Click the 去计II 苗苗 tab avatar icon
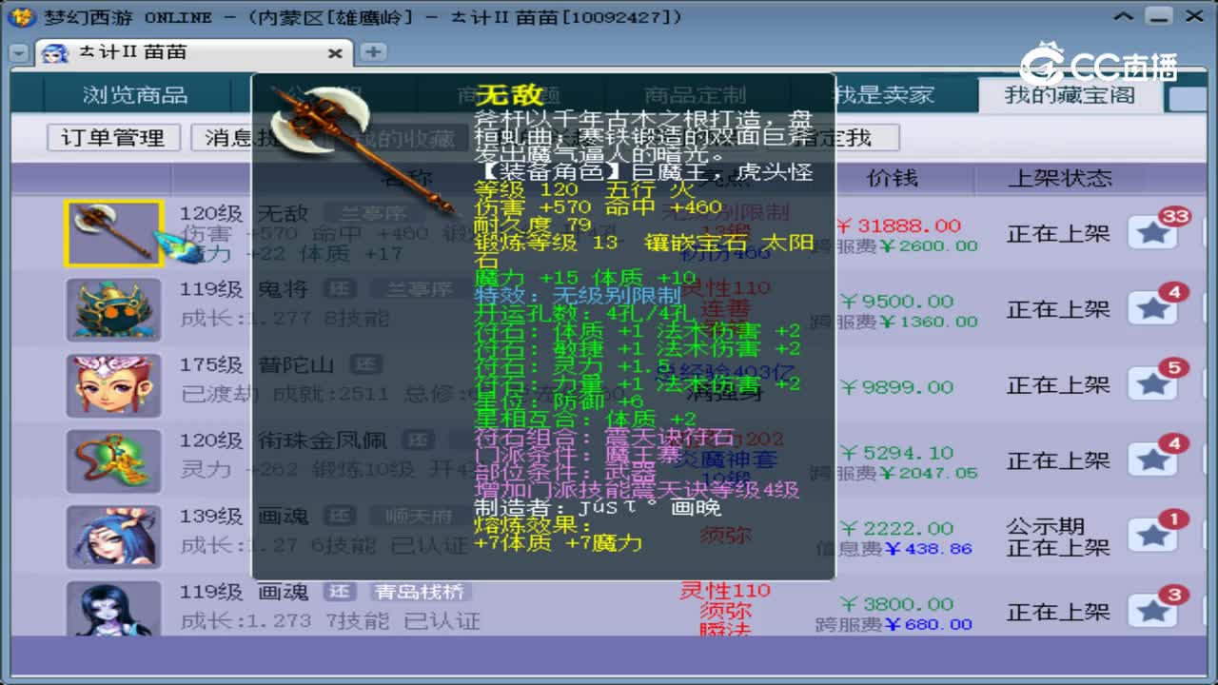 click(54, 52)
